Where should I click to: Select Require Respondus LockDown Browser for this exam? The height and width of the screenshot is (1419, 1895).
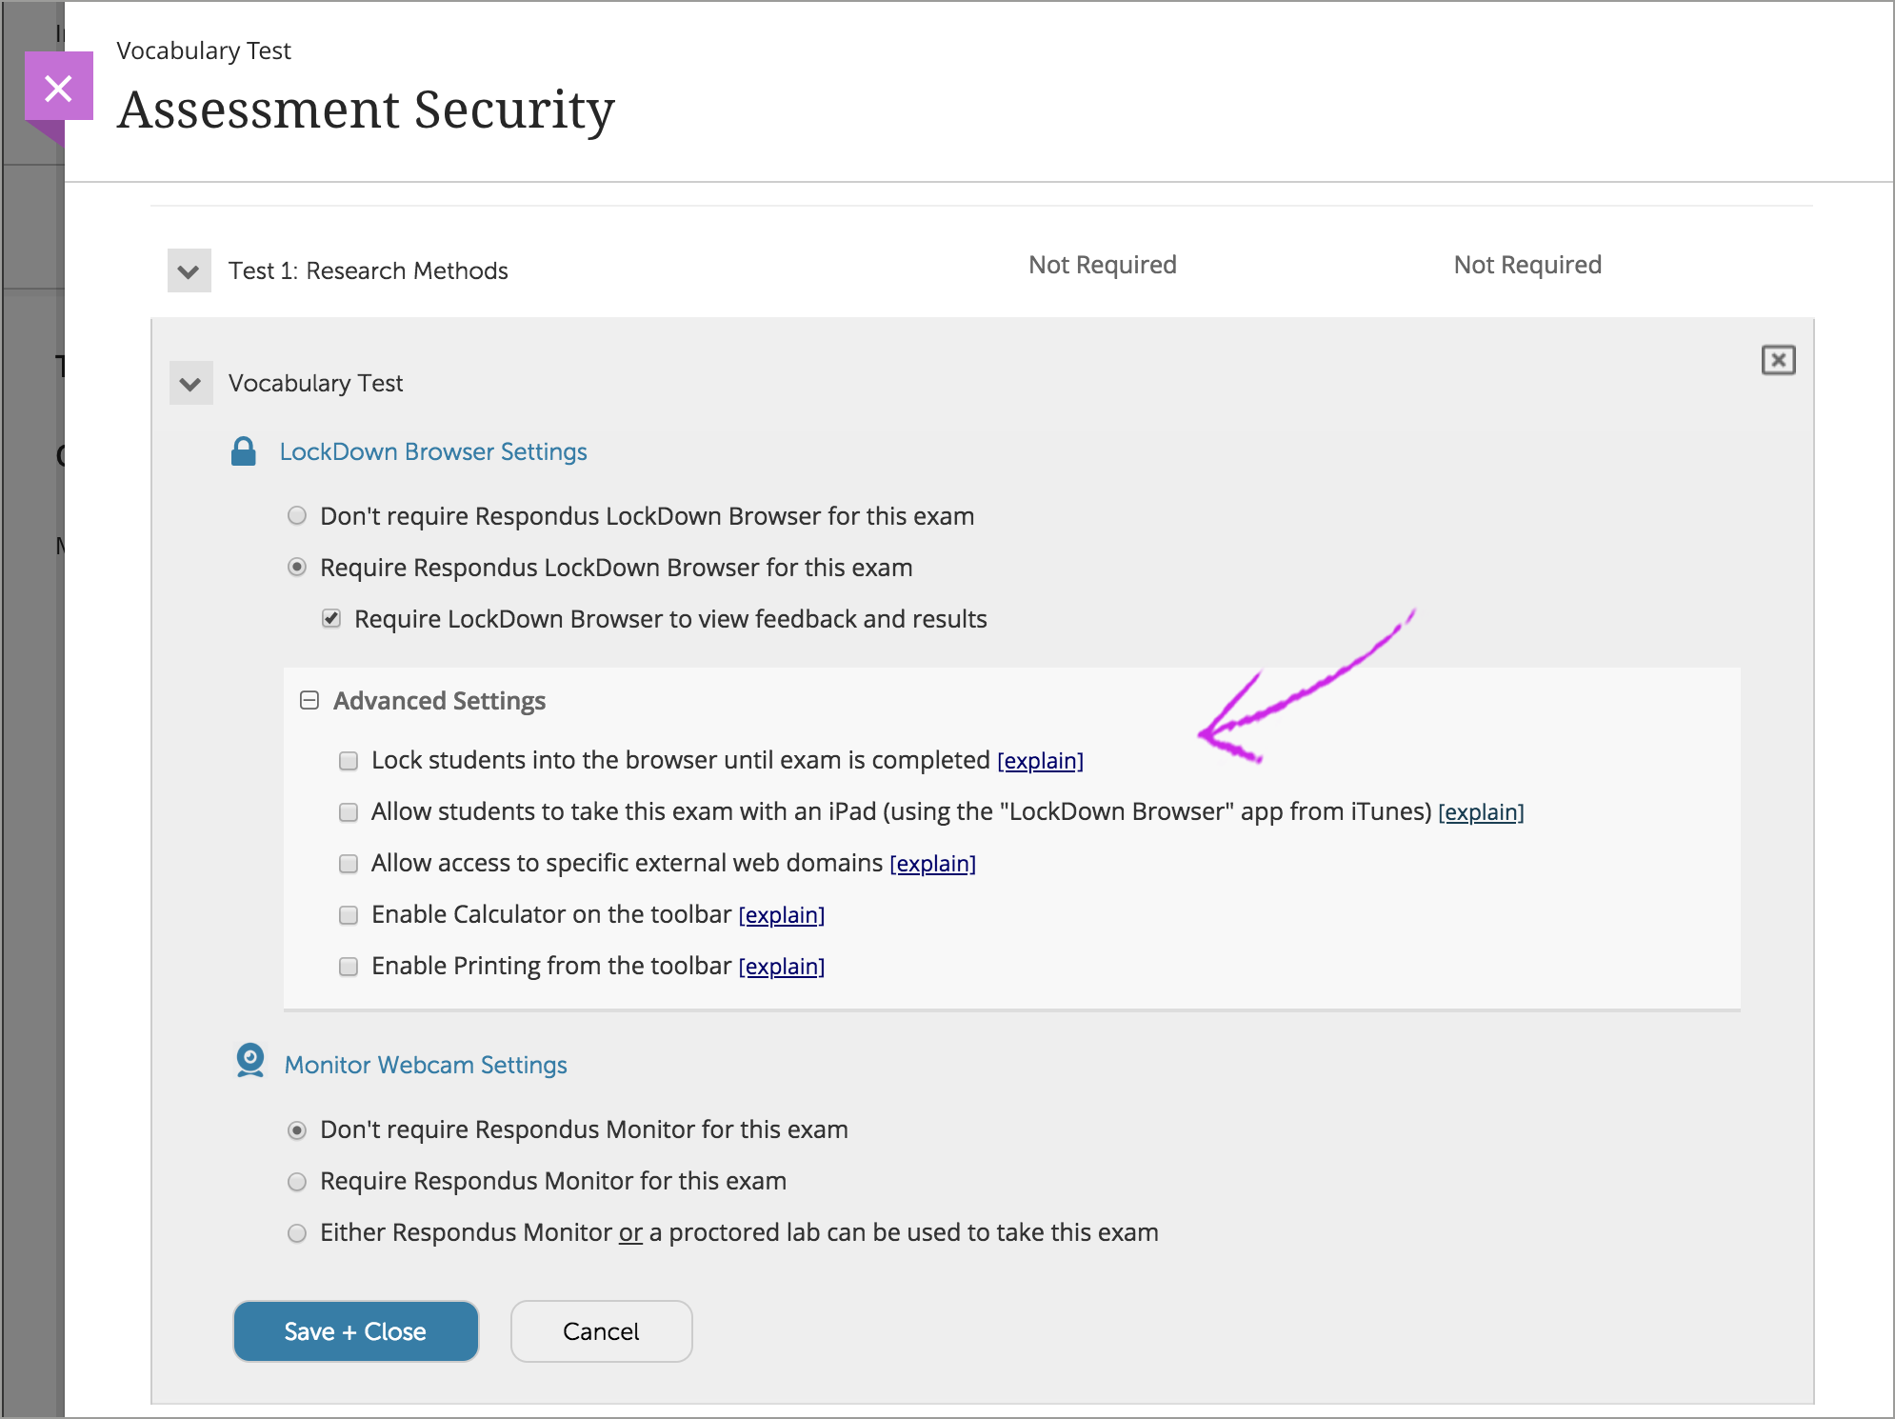point(297,568)
